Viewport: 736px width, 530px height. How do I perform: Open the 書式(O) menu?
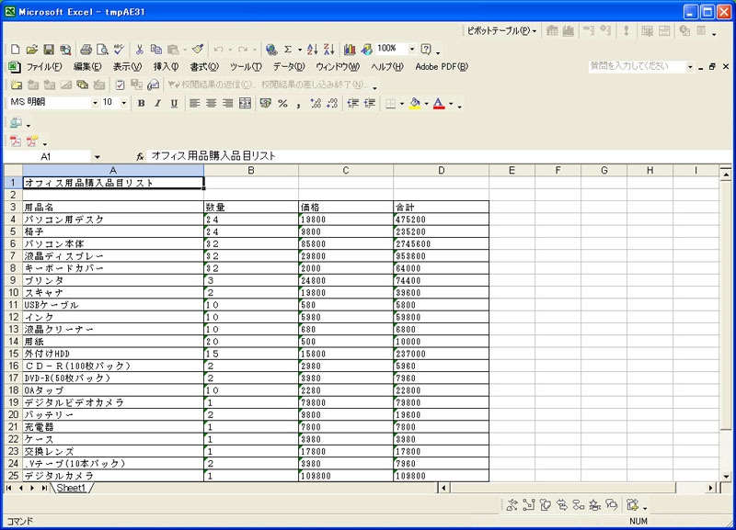(203, 66)
